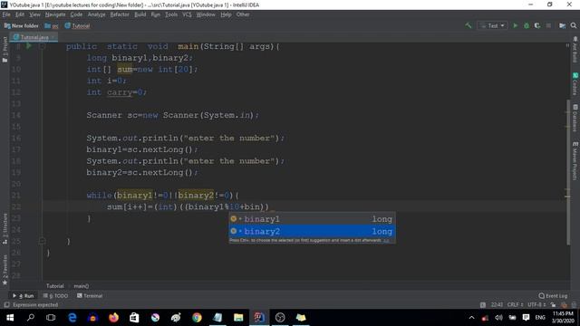Open the Test run configuration dropdown

point(492,25)
